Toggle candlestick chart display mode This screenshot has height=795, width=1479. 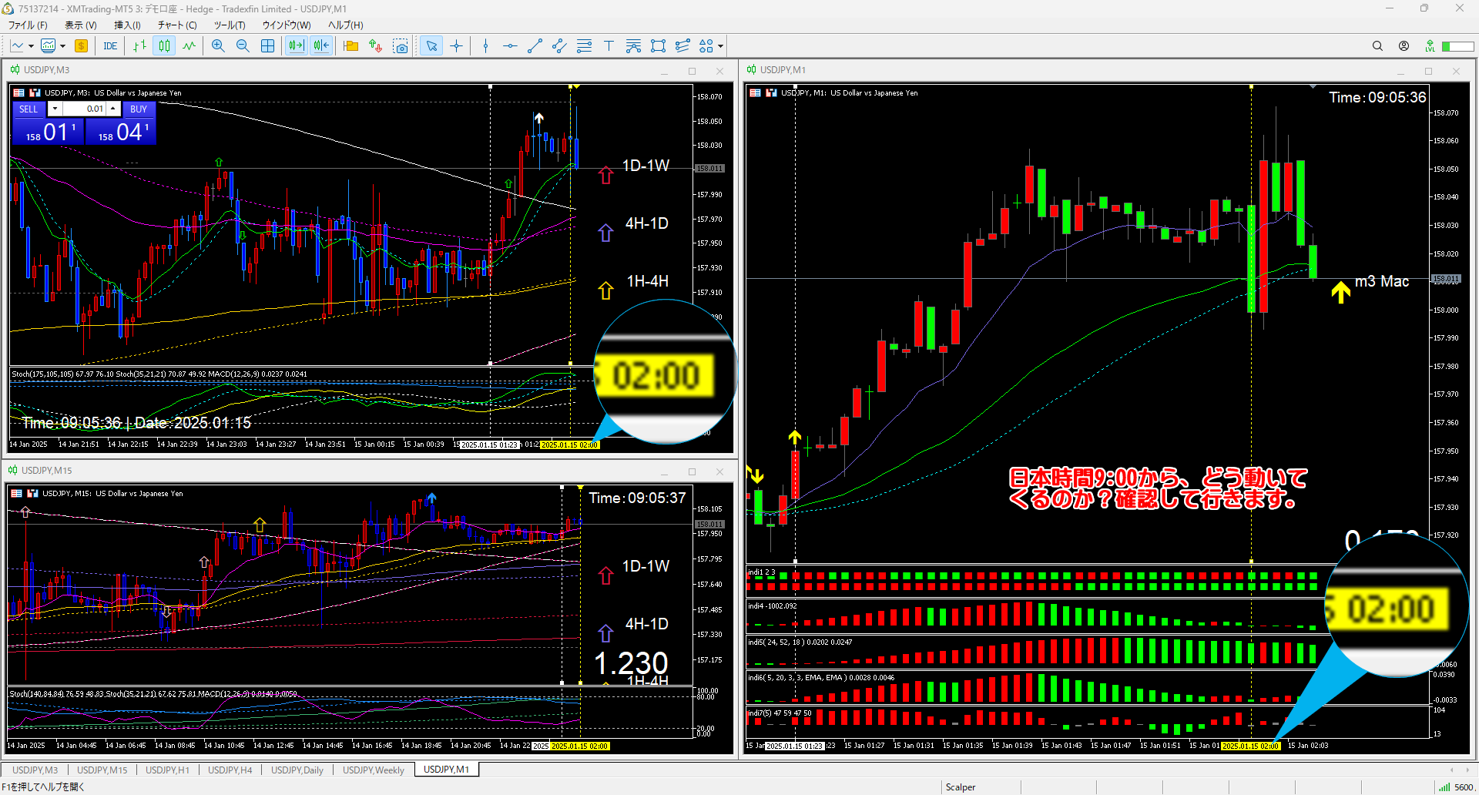tap(164, 46)
